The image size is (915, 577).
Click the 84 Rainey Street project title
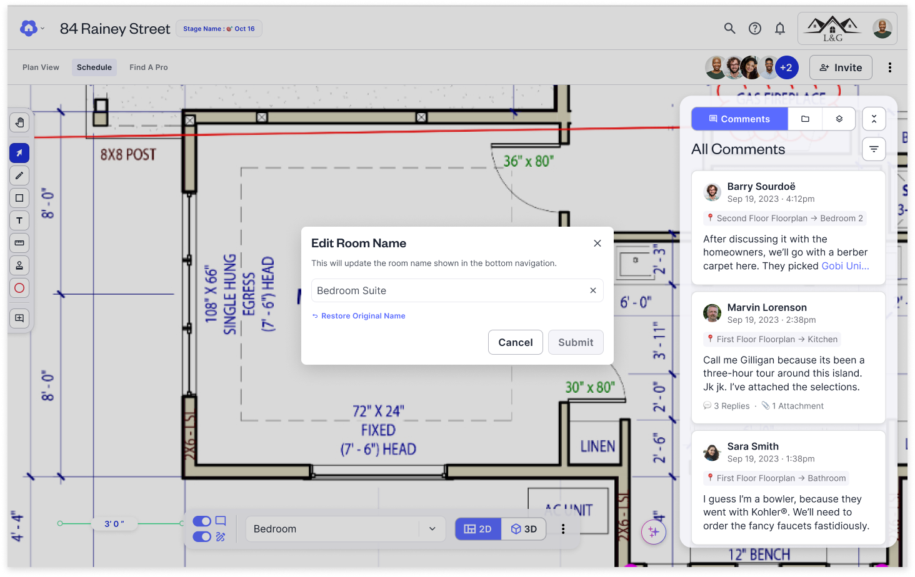click(x=115, y=29)
